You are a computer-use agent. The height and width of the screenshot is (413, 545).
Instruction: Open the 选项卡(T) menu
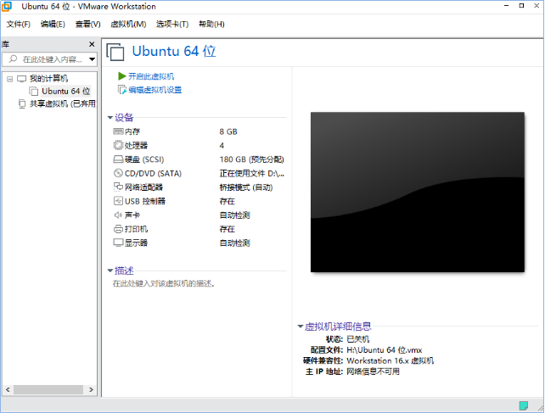tap(172, 24)
